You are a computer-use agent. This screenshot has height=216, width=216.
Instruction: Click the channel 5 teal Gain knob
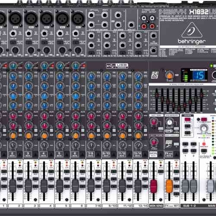[60, 66]
